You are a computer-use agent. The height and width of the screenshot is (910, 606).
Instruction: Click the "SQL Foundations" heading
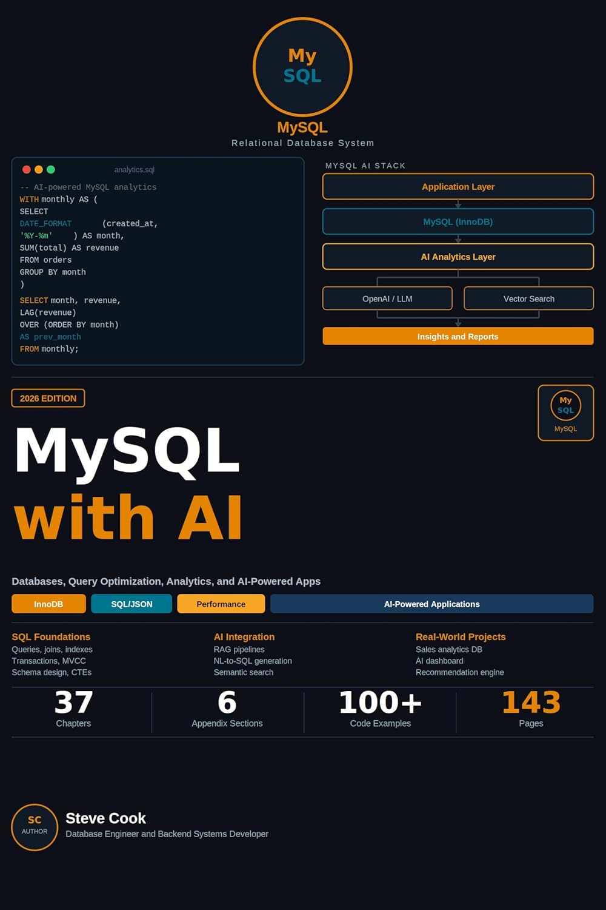[51, 637]
